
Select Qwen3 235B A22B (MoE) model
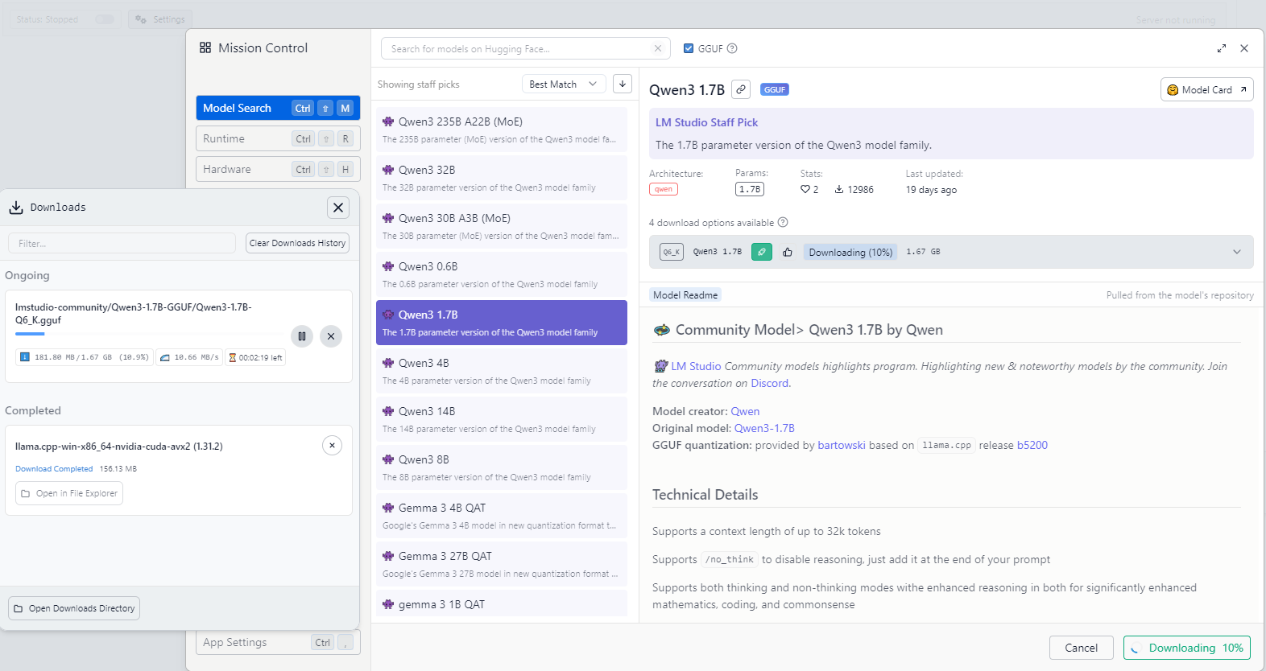[x=502, y=130]
